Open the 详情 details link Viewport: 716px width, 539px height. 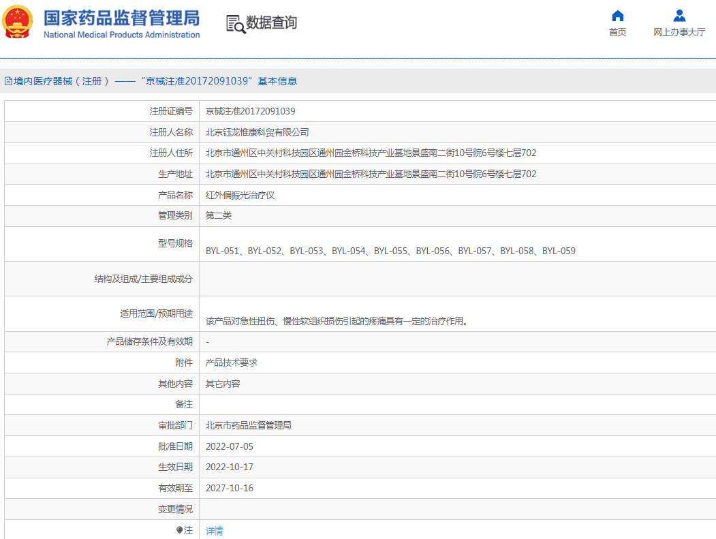(214, 530)
